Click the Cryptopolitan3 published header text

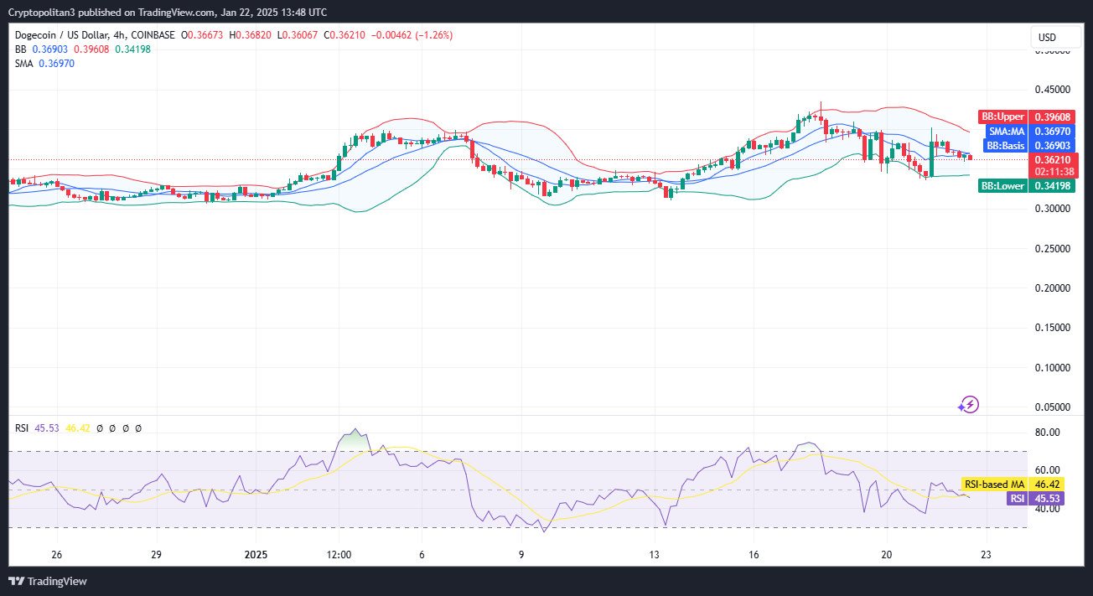point(168,12)
